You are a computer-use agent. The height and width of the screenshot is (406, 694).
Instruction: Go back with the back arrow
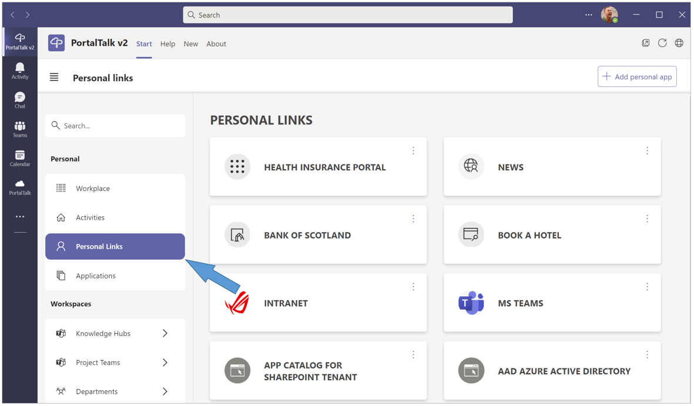13,15
